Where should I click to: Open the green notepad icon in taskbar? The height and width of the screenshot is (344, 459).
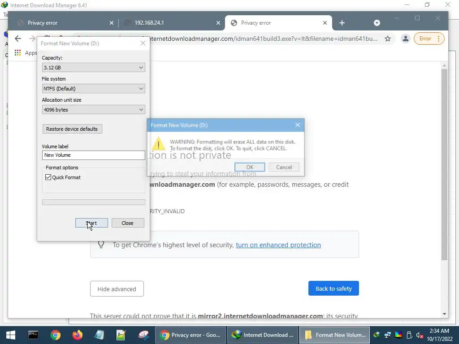pos(121,335)
